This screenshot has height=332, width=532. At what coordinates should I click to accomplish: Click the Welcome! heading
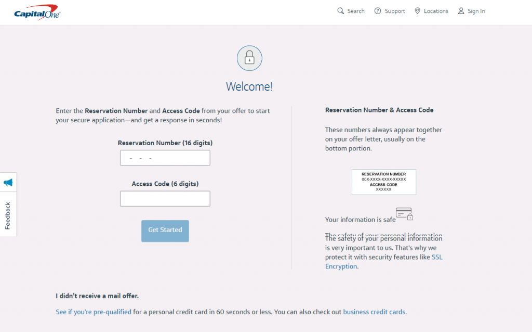point(249,87)
